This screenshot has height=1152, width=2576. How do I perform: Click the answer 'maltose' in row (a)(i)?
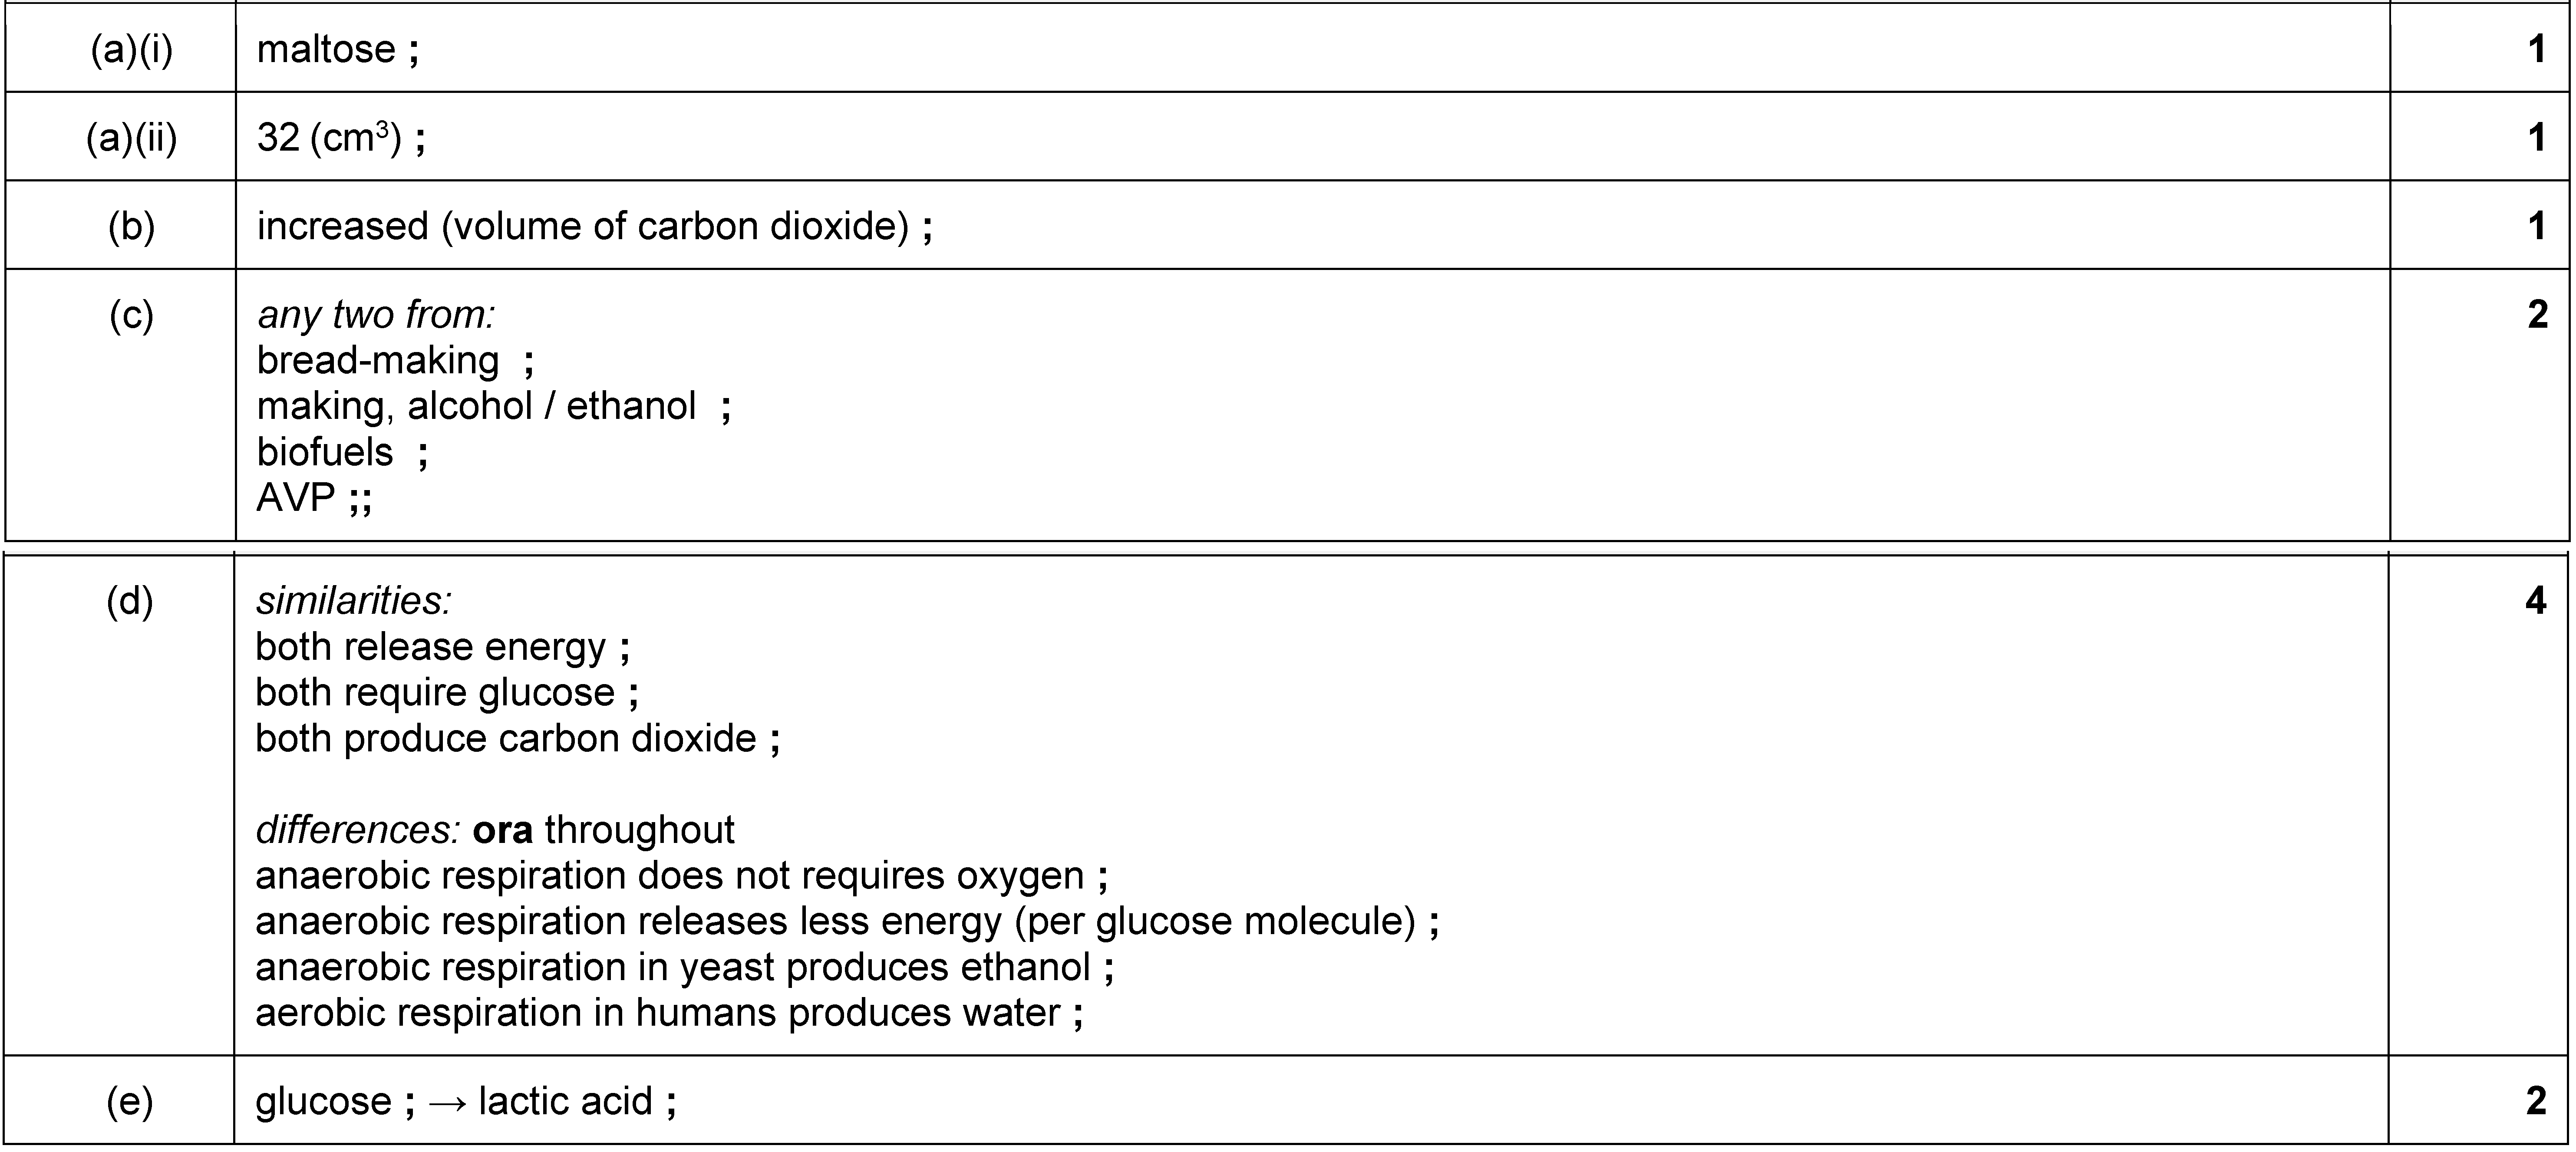pyautogui.click(x=326, y=49)
